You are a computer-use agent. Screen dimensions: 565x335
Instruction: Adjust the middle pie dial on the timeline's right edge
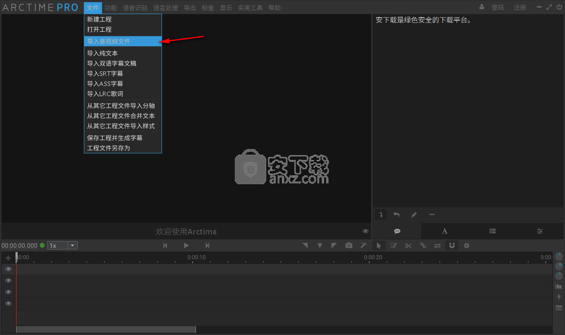point(559,266)
